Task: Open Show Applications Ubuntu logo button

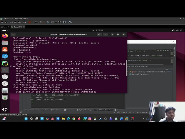Action: pyautogui.click(x=5, y=109)
